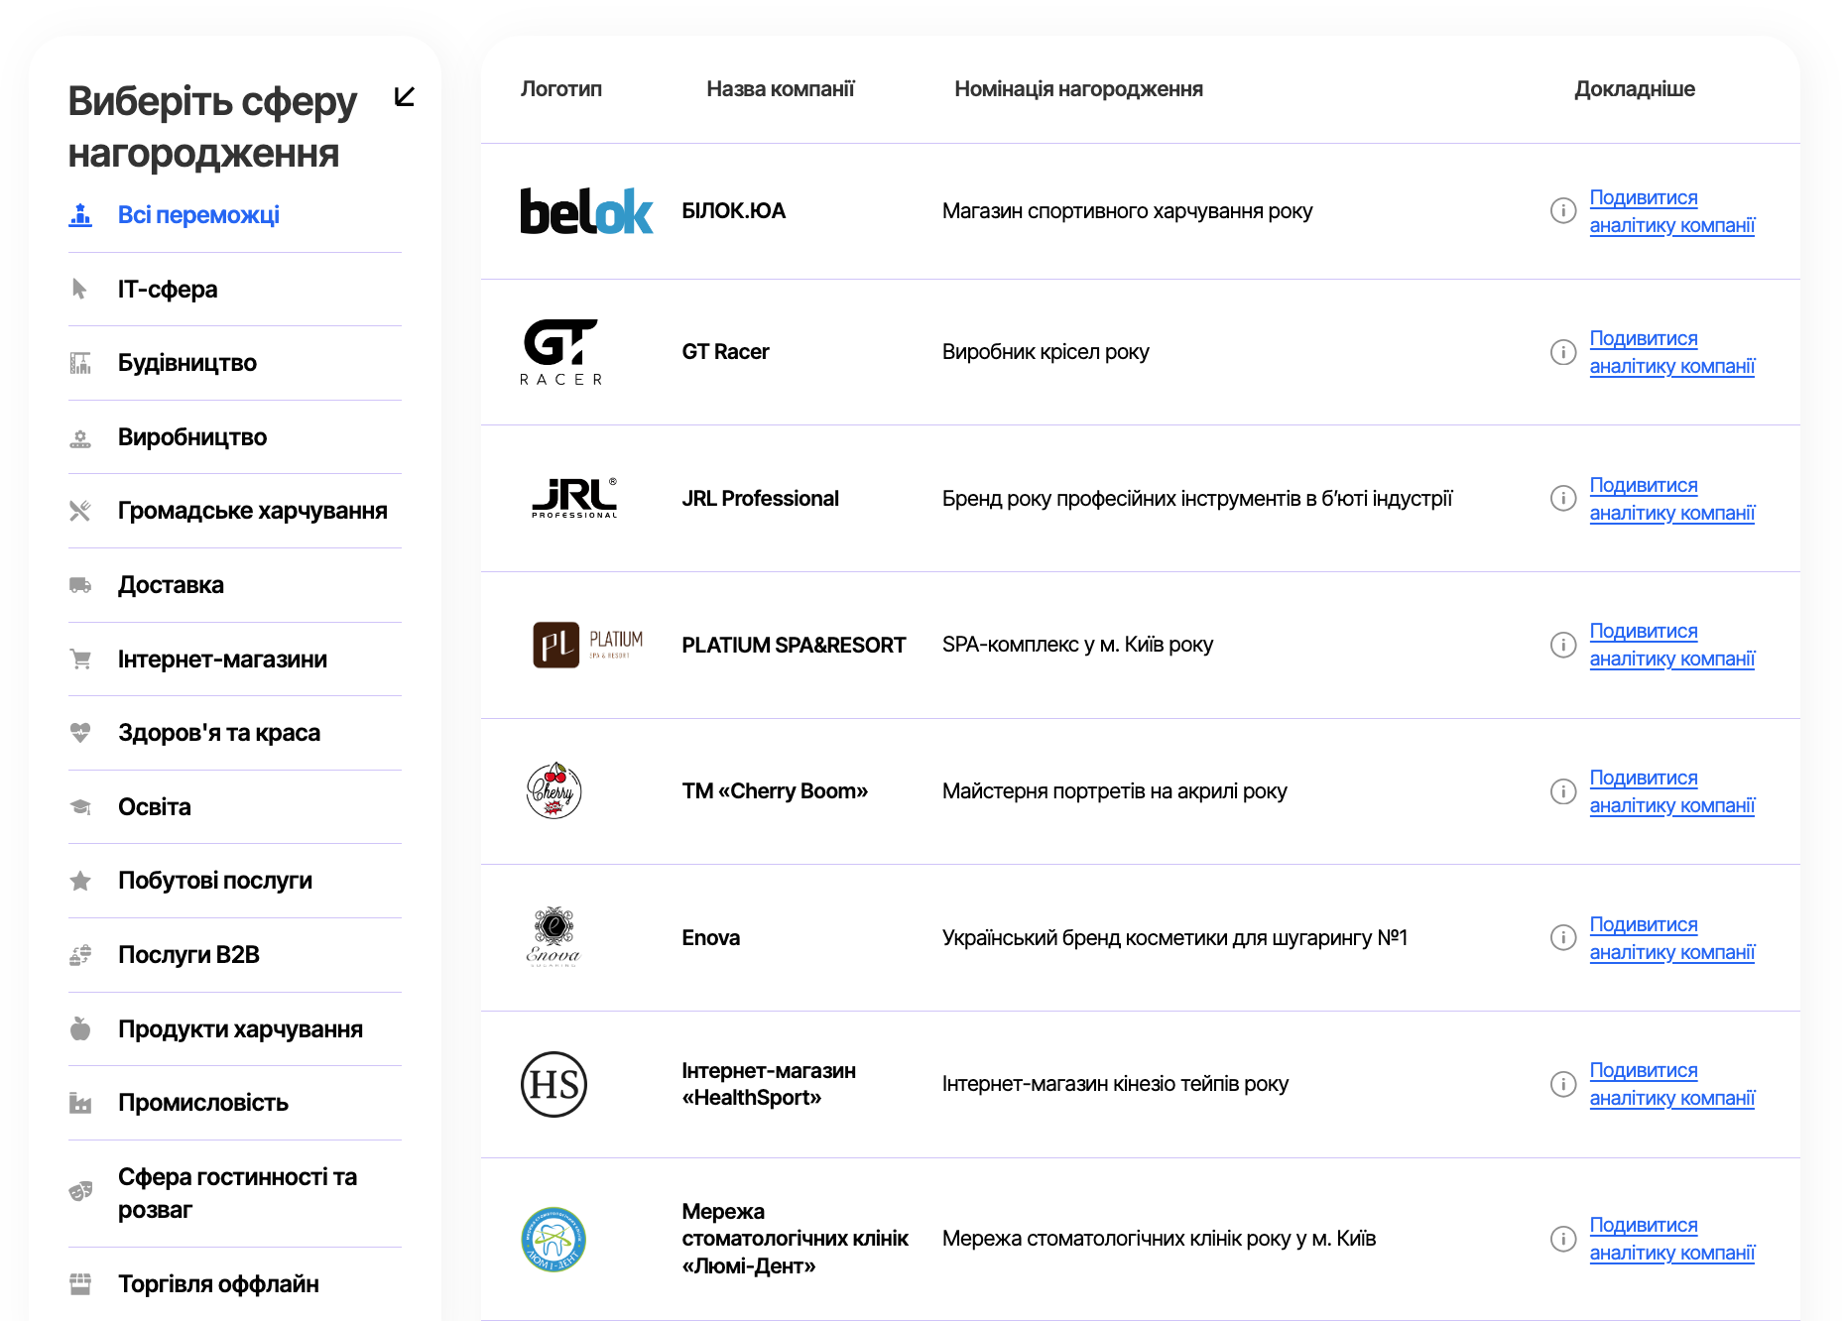1847x1321 pixels.
Task: Open the Будівництво category
Action: click(186, 363)
